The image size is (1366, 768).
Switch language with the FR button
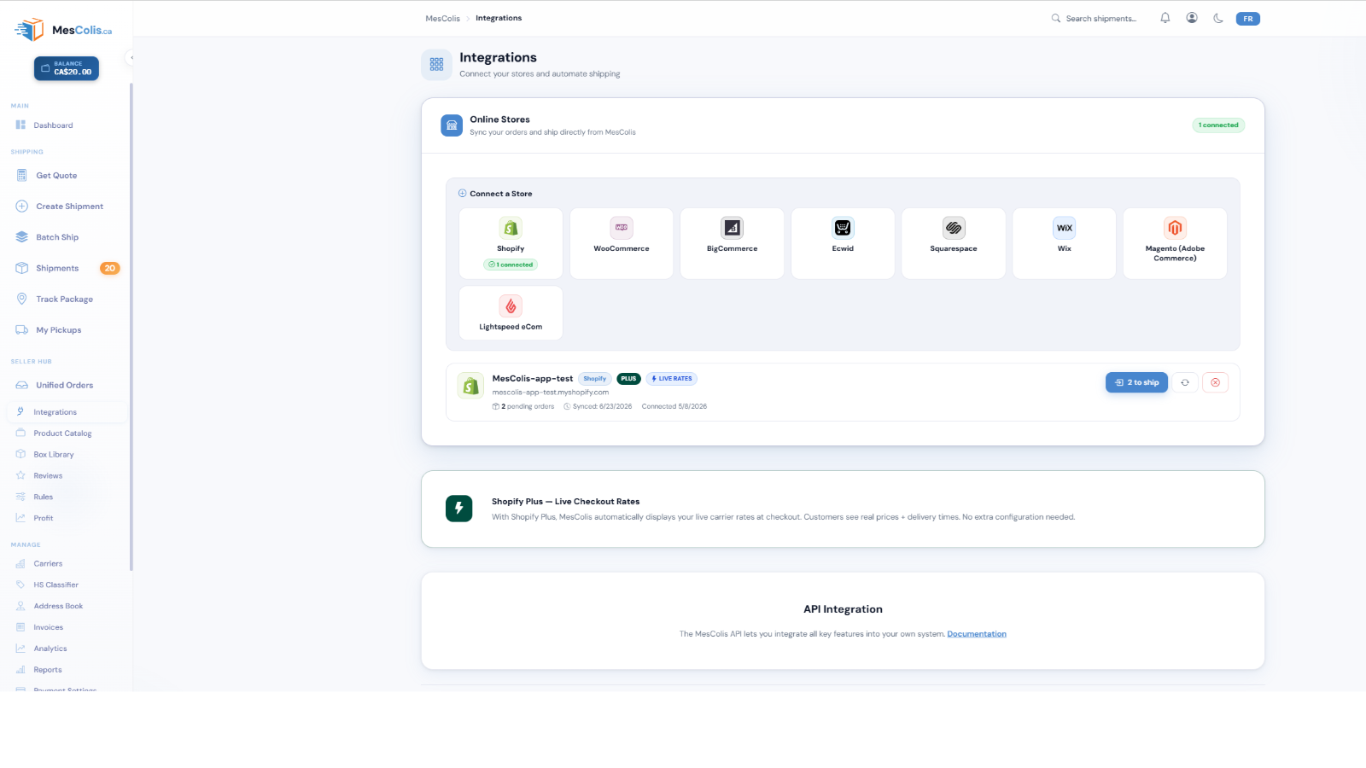tap(1248, 19)
